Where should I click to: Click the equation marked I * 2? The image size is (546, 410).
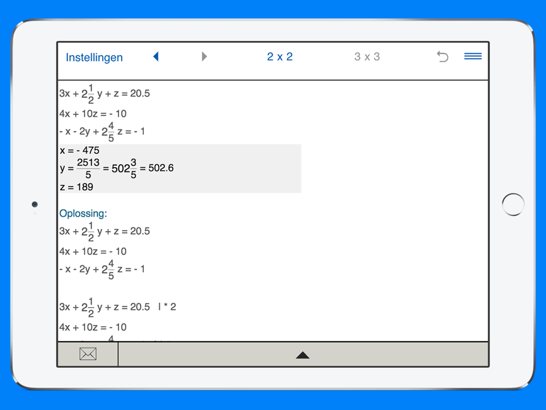(118, 307)
